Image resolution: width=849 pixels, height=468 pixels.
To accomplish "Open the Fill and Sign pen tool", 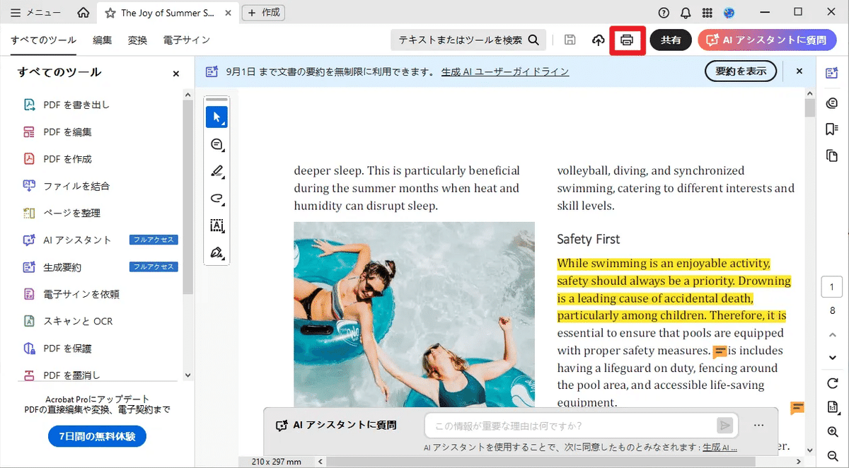I will pyautogui.click(x=216, y=252).
